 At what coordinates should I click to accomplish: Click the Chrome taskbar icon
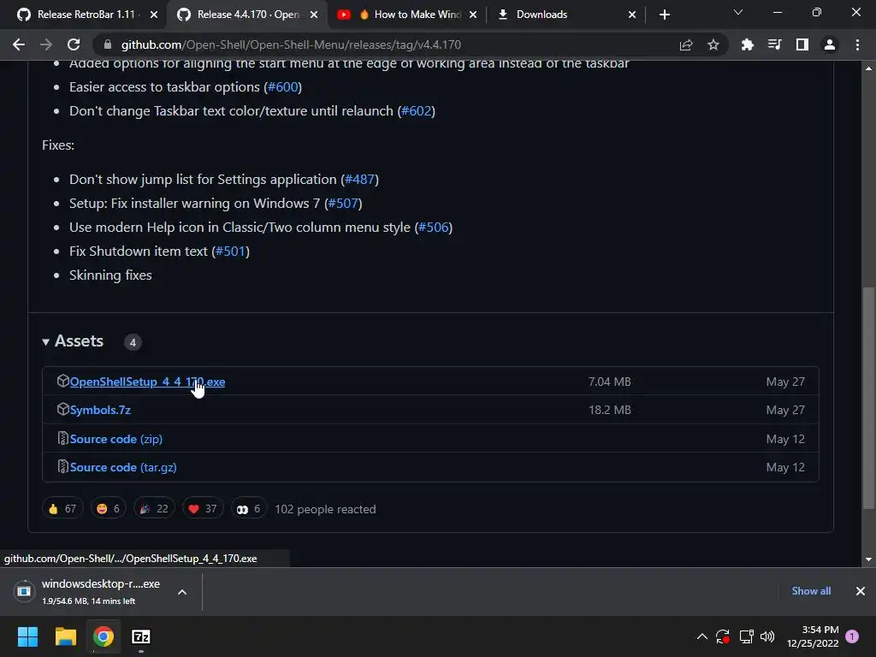point(104,636)
